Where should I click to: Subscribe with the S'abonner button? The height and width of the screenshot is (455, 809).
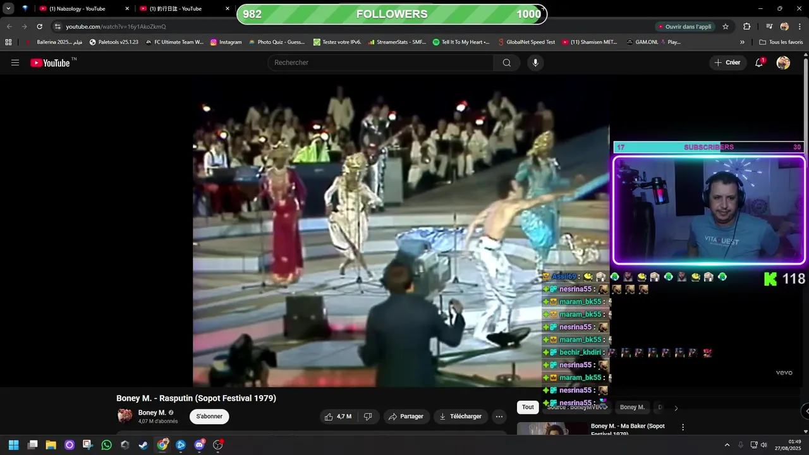click(209, 416)
